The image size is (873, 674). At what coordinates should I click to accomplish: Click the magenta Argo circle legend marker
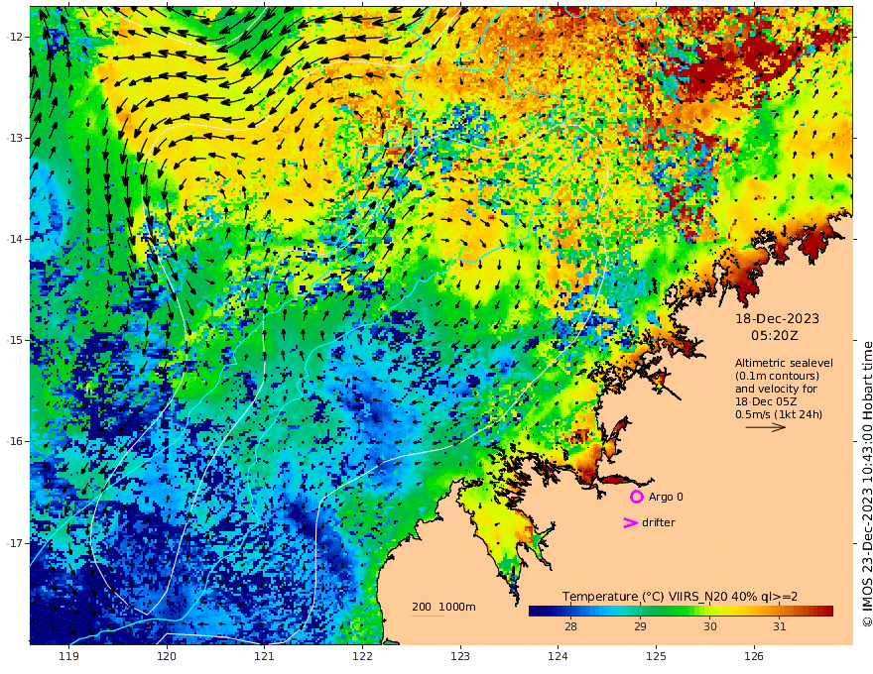(636, 497)
